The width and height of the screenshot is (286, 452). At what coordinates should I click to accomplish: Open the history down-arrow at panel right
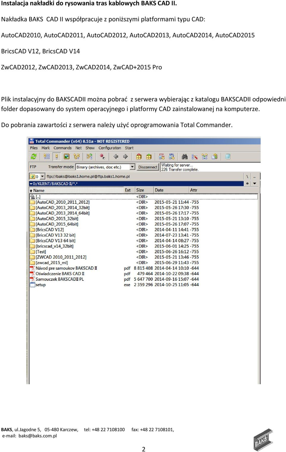[x=255, y=183]
